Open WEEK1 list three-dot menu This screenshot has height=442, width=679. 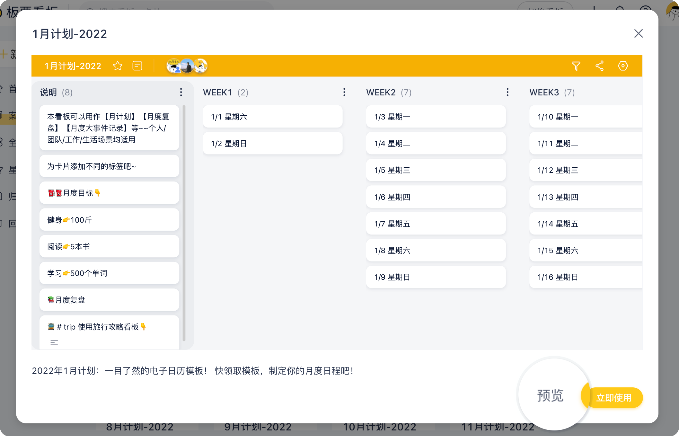pos(344,92)
